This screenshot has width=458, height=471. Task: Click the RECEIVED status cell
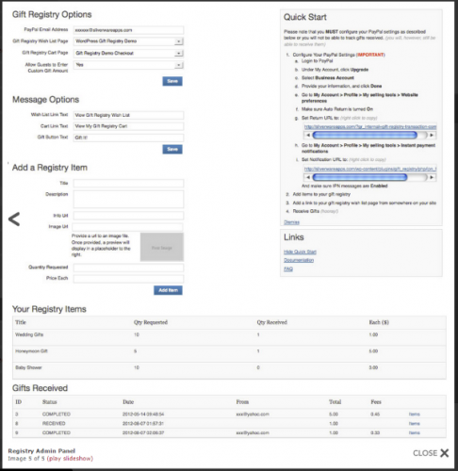pos(54,424)
